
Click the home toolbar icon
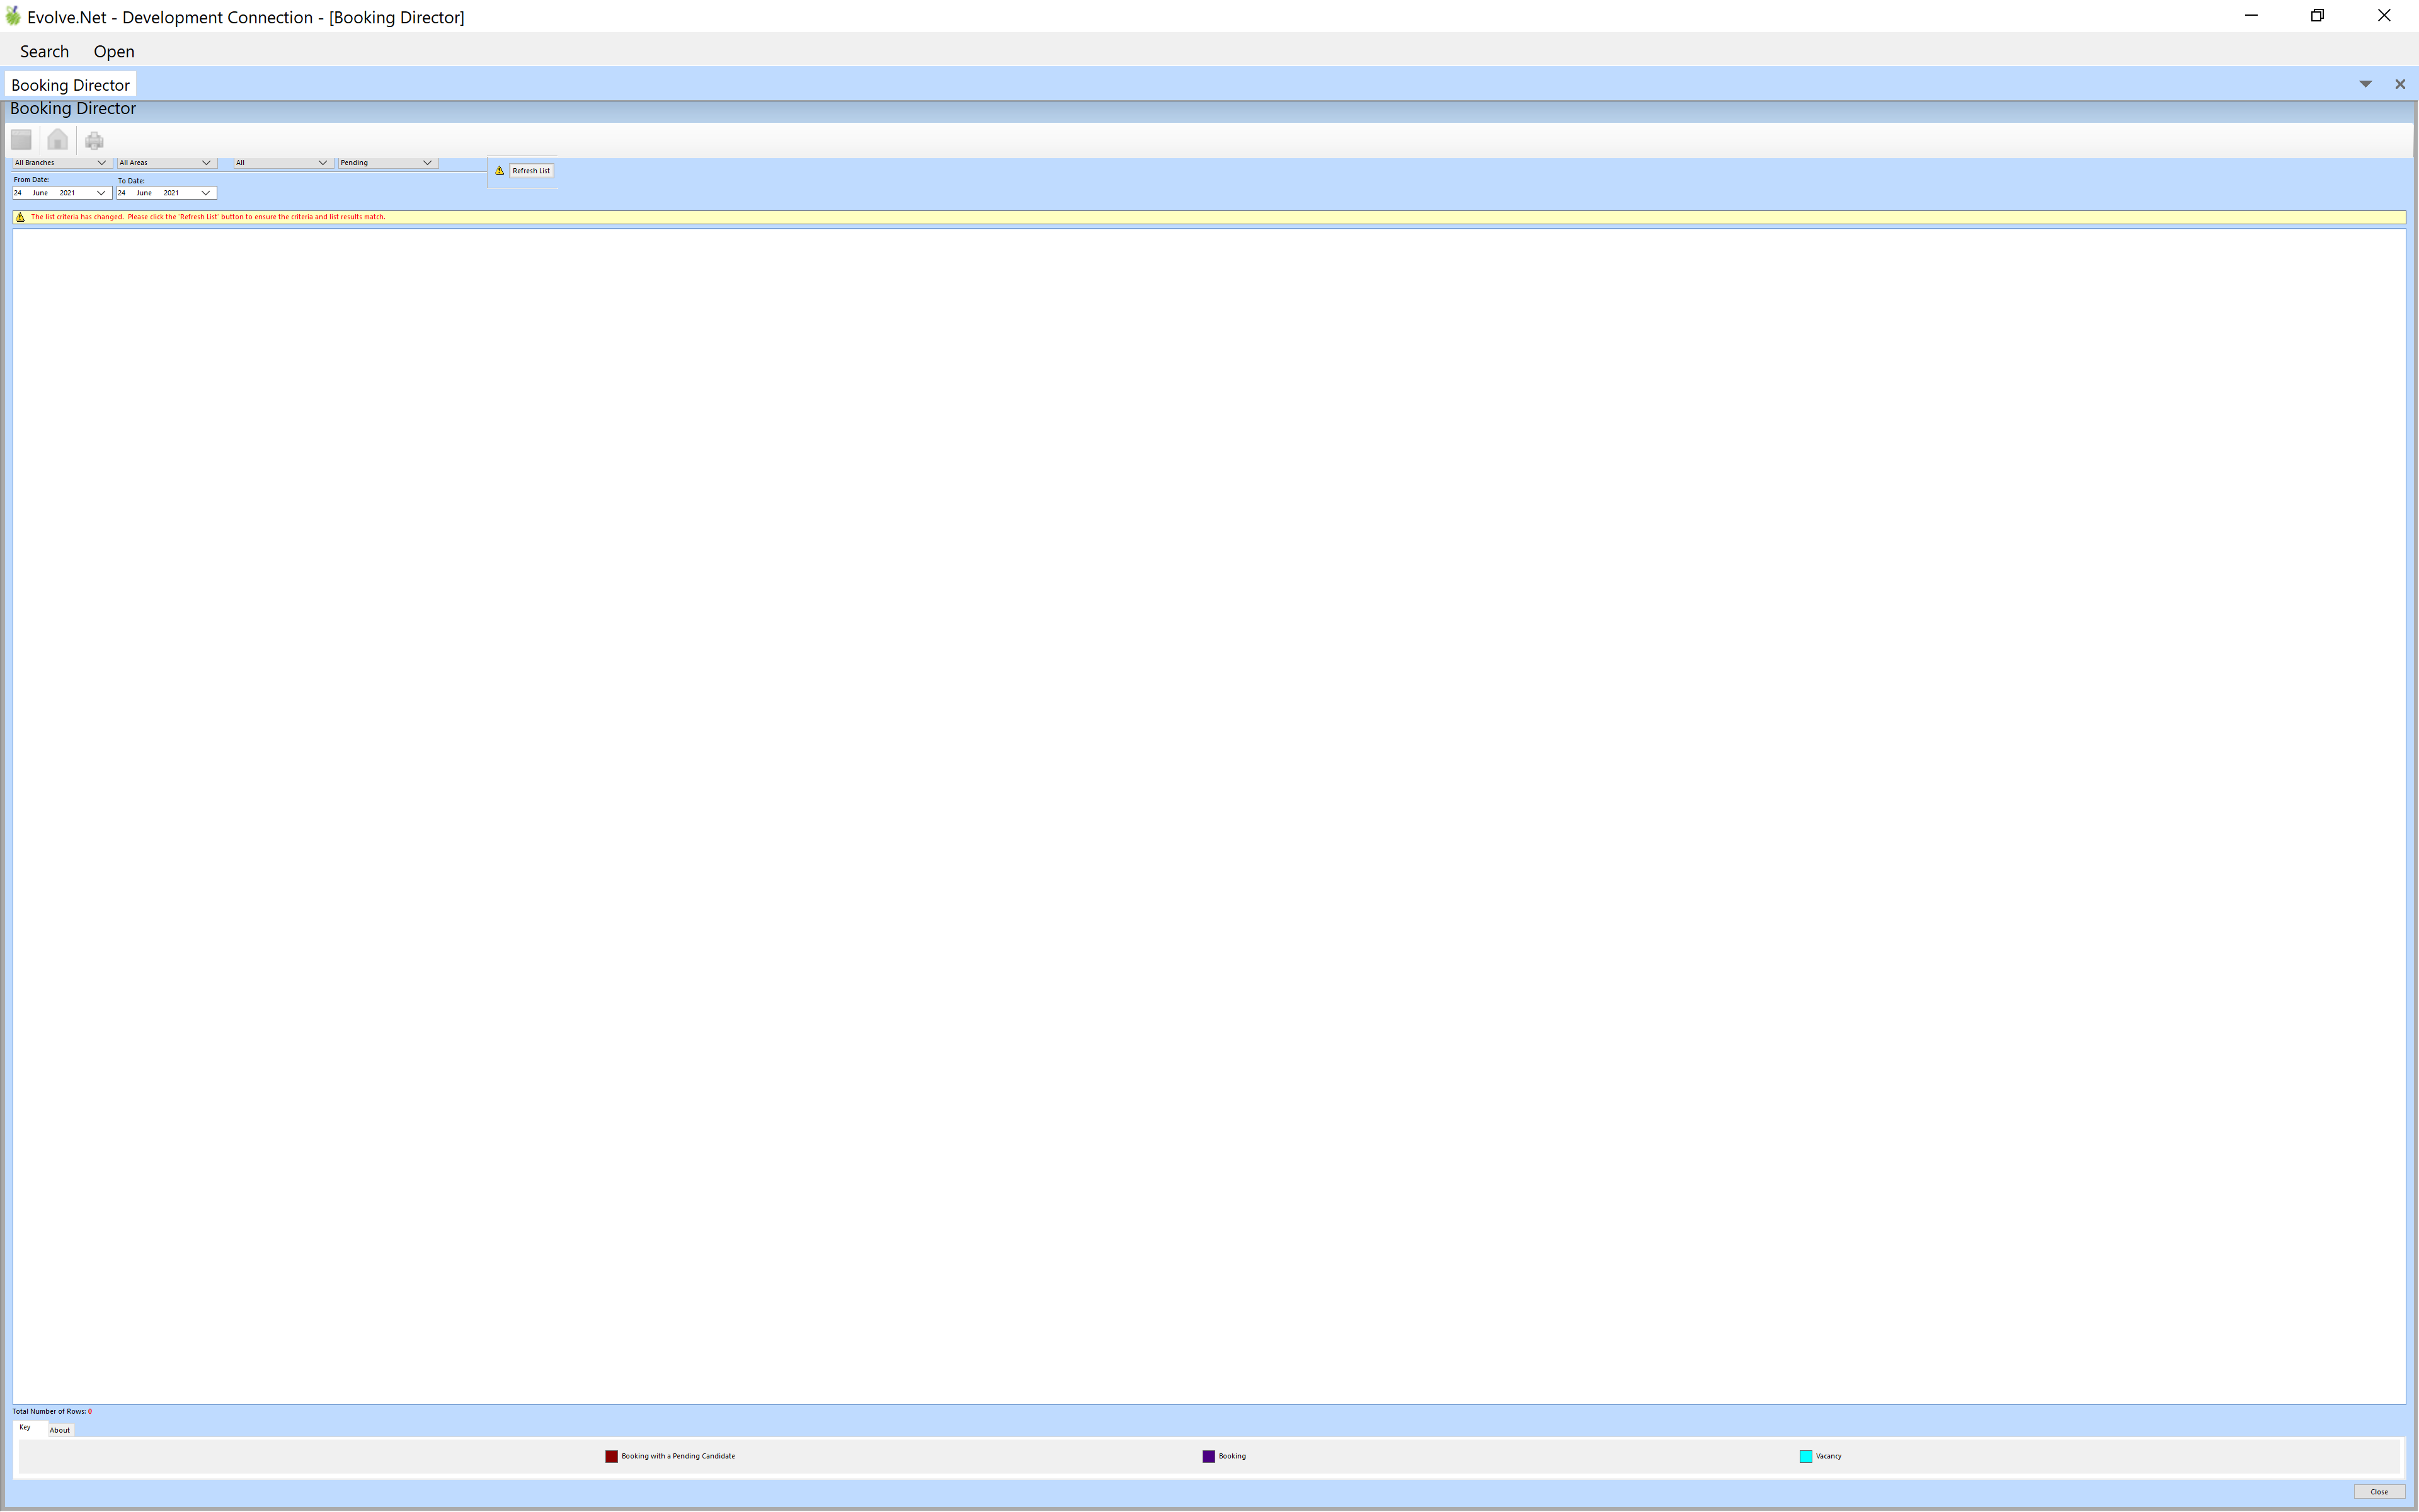pyautogui.click(x=58, y=140)
